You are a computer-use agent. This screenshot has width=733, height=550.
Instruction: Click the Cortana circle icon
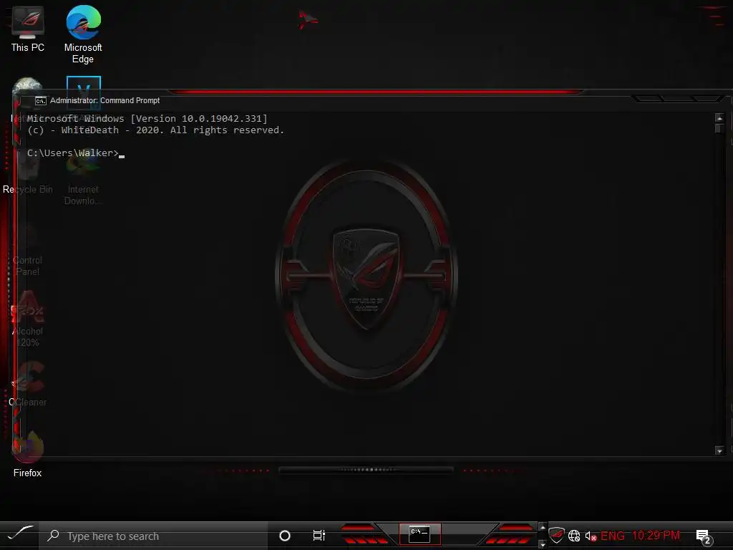point(285,536)
